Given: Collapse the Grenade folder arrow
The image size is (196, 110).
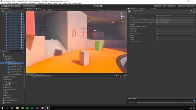Looking at the screenshot, I should click(x=4, y=81).
